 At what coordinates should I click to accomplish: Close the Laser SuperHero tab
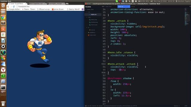(x=25, y=4)
